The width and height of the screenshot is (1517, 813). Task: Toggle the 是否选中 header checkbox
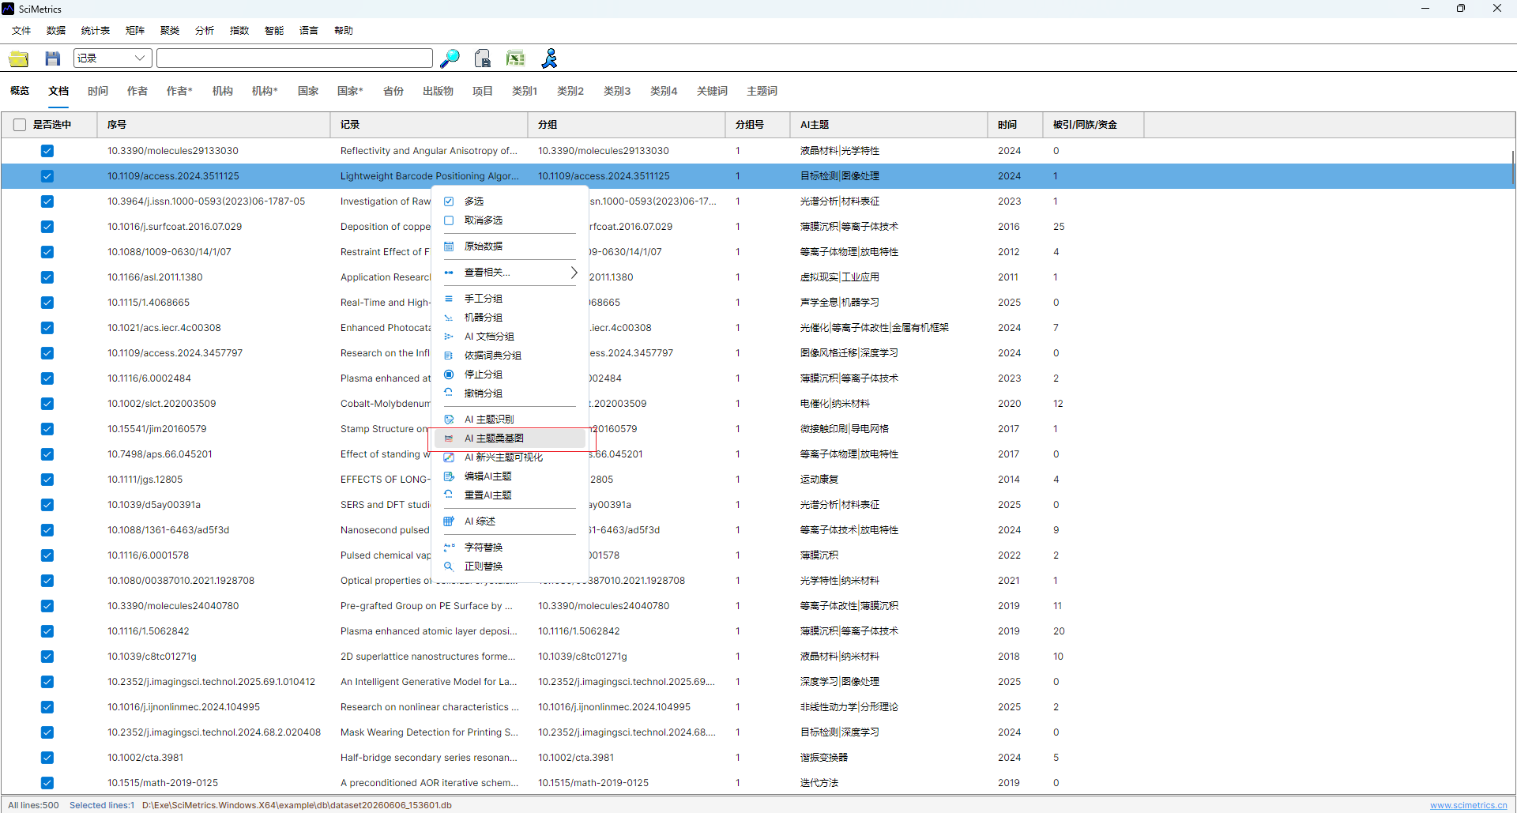coord(20,125)
